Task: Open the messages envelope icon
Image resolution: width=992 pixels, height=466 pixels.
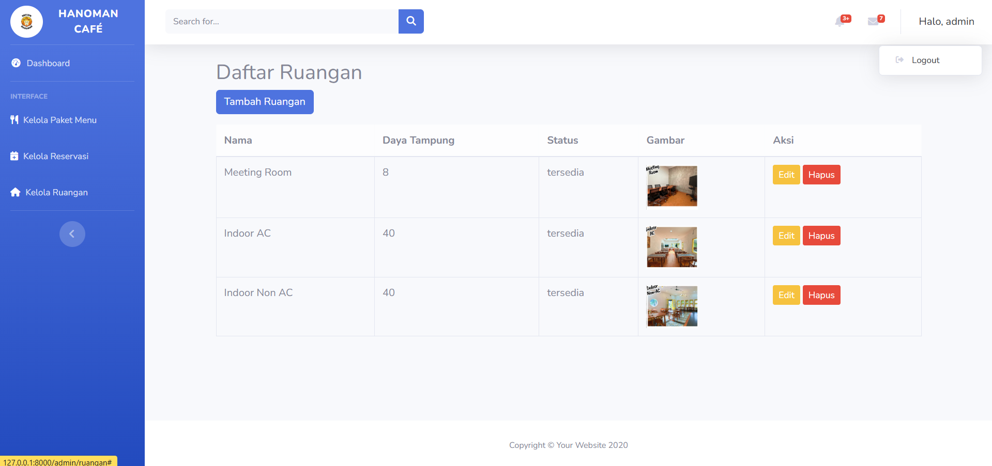Action: pos(873,22)
